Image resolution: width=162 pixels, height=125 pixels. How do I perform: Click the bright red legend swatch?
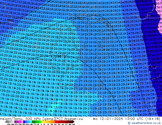click(x=56, y=122)
